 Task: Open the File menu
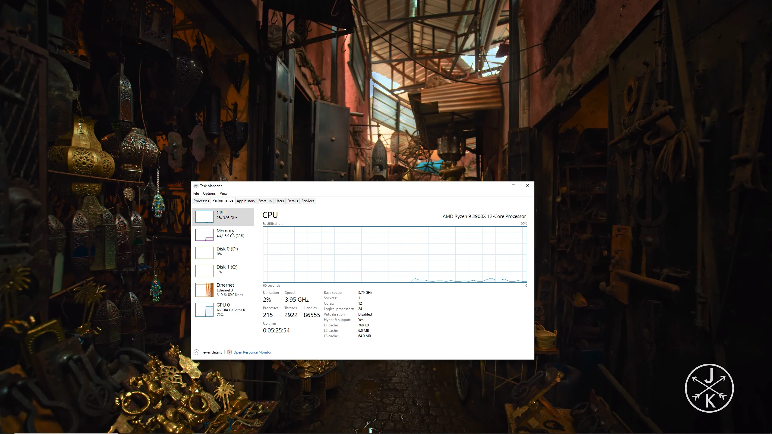196,193
